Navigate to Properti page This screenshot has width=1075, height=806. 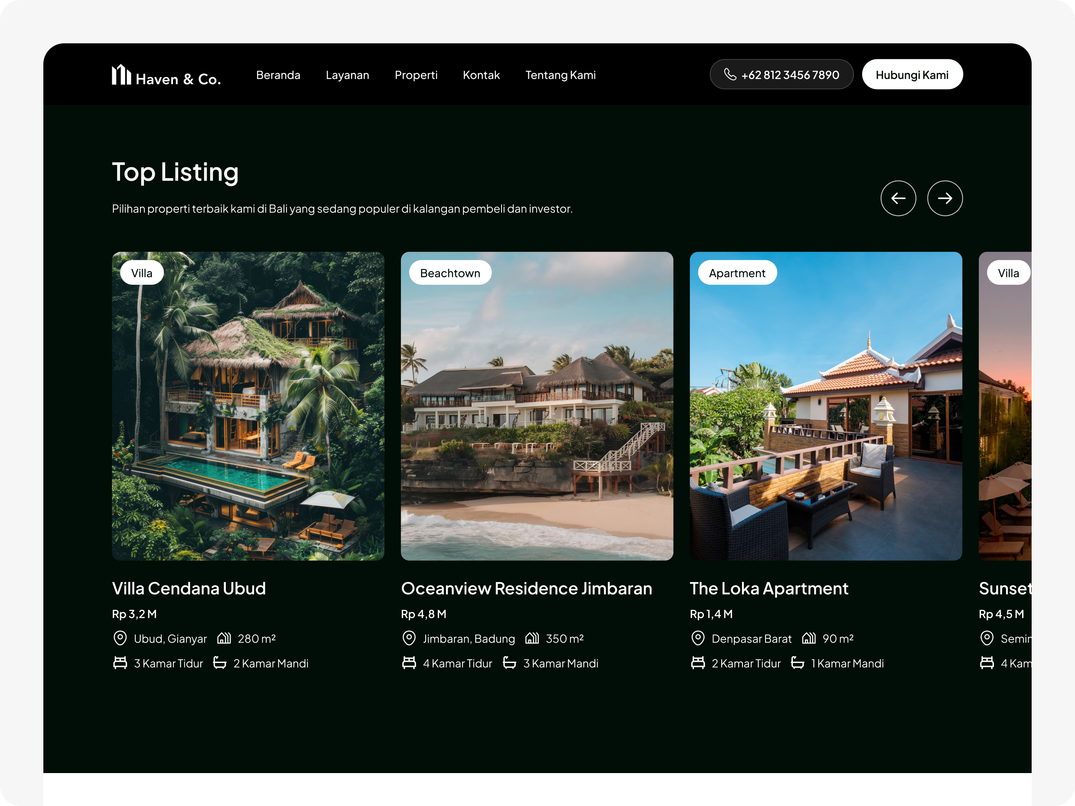tap(416, 75)
